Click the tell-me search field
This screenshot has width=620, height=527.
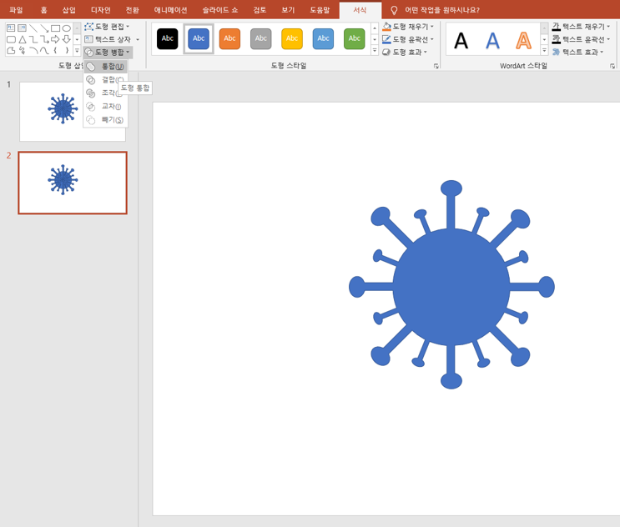pos(442,10)
